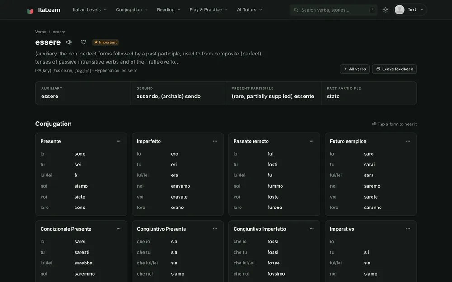Open the Imperfetto card options menu
The image size is (452, 282).
(215, 141)
